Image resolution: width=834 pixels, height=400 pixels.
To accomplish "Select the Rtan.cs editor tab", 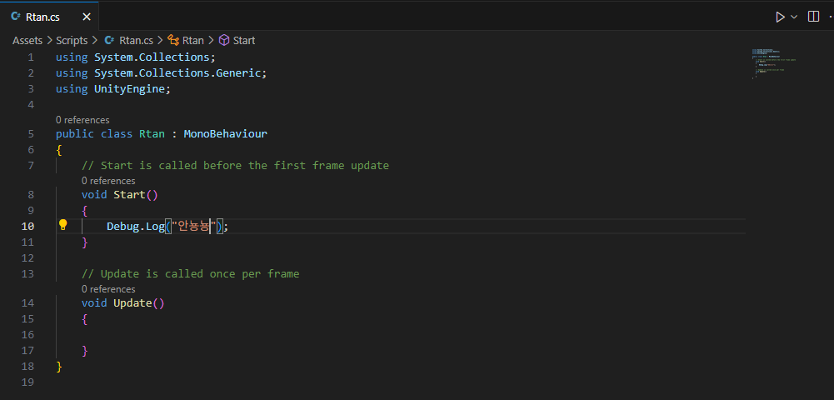I will click(49, 17).
